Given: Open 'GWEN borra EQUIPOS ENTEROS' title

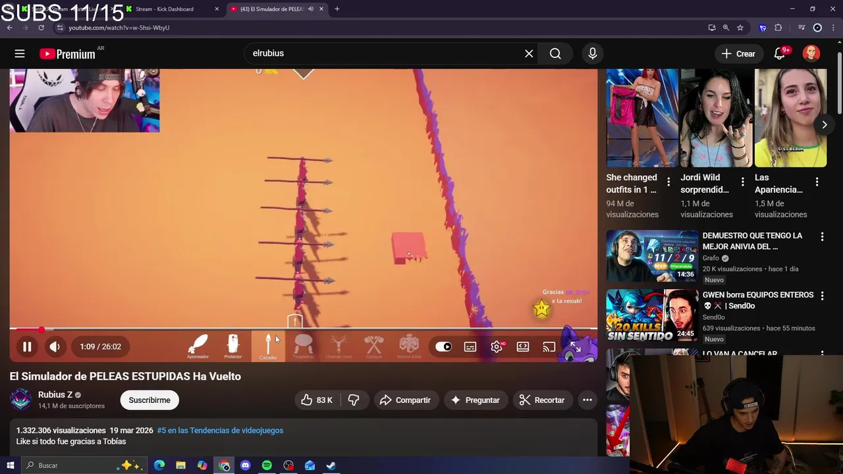Looking at the screenshot, I should point(758,300).
